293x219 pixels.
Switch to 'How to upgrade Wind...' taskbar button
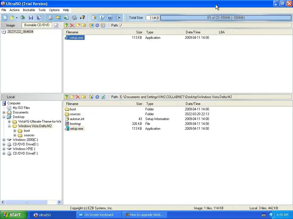145,215
